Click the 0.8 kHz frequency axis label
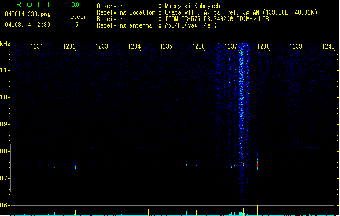Screen dimensions: 340x216 point(4,151)
